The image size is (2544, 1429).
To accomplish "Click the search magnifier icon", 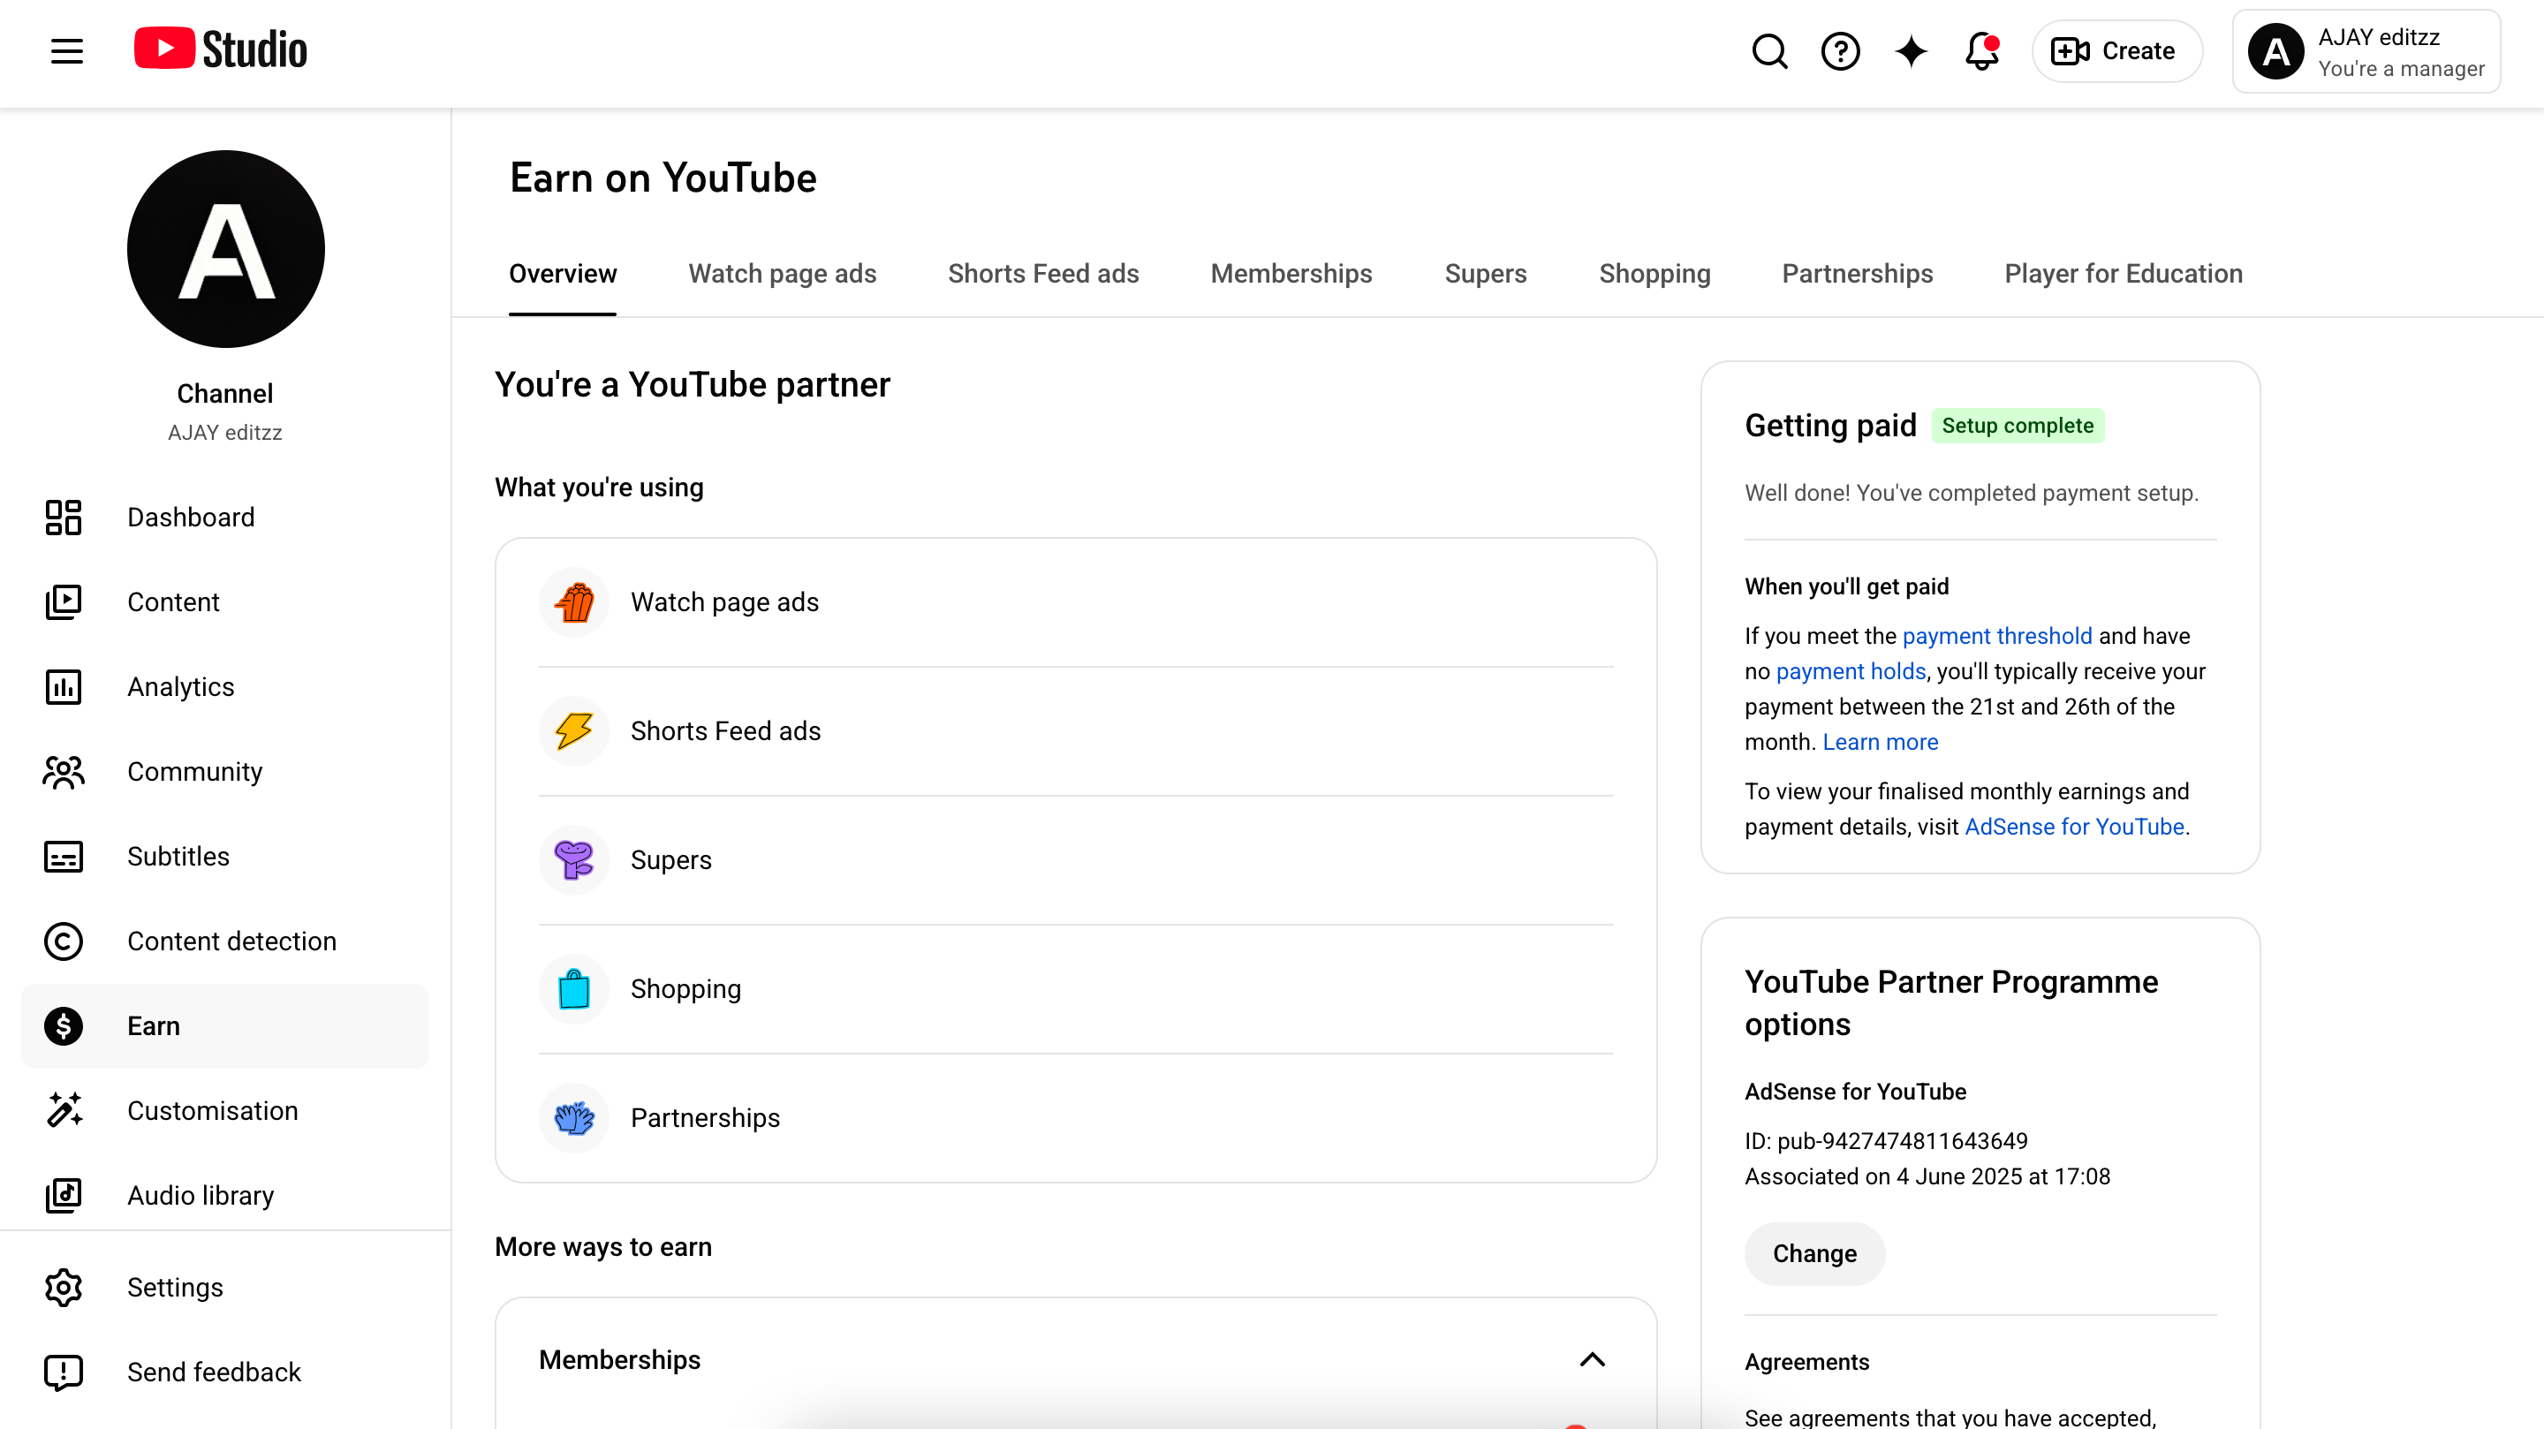I will (x=1768, y=50).
